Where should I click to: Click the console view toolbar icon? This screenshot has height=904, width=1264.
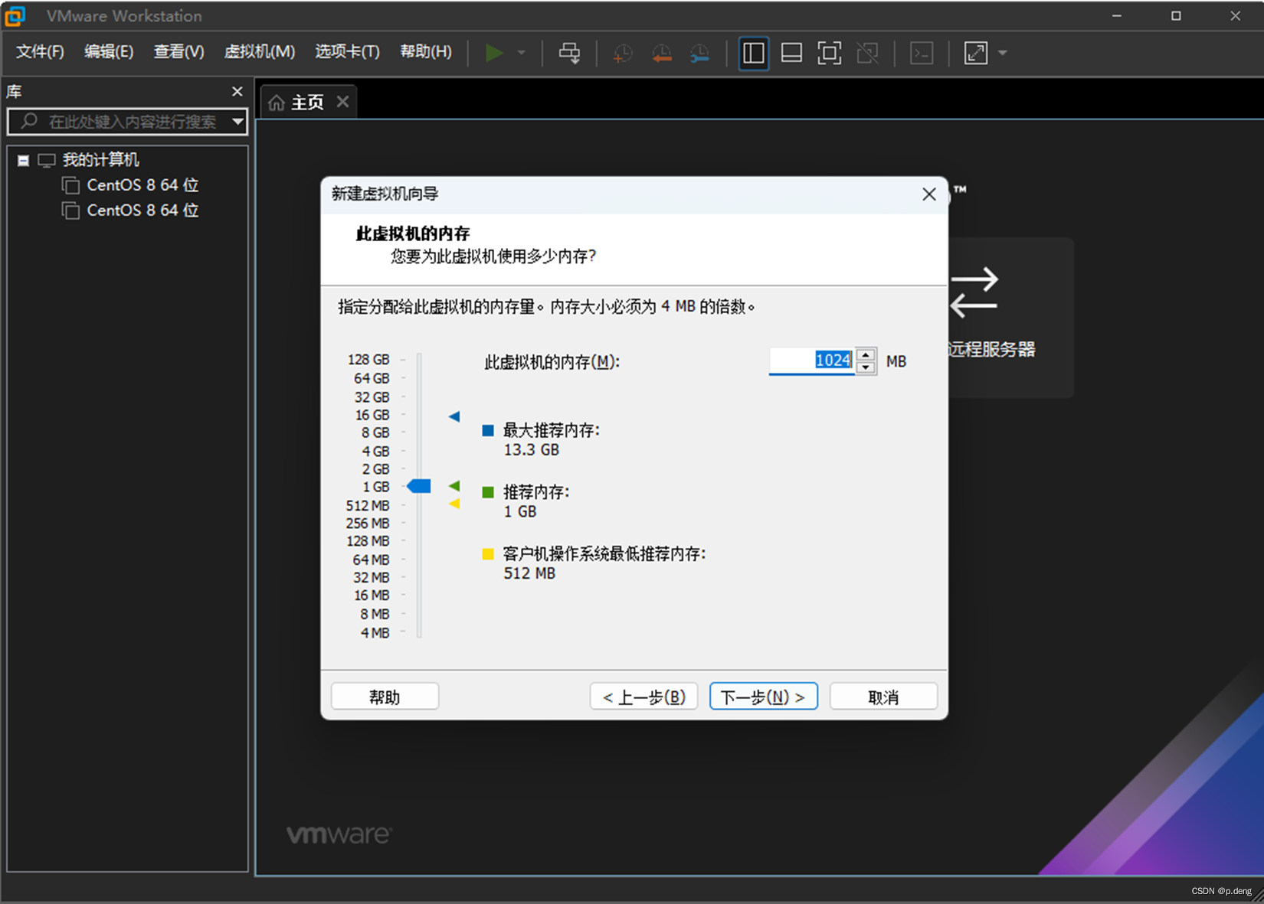click(922, 53)
